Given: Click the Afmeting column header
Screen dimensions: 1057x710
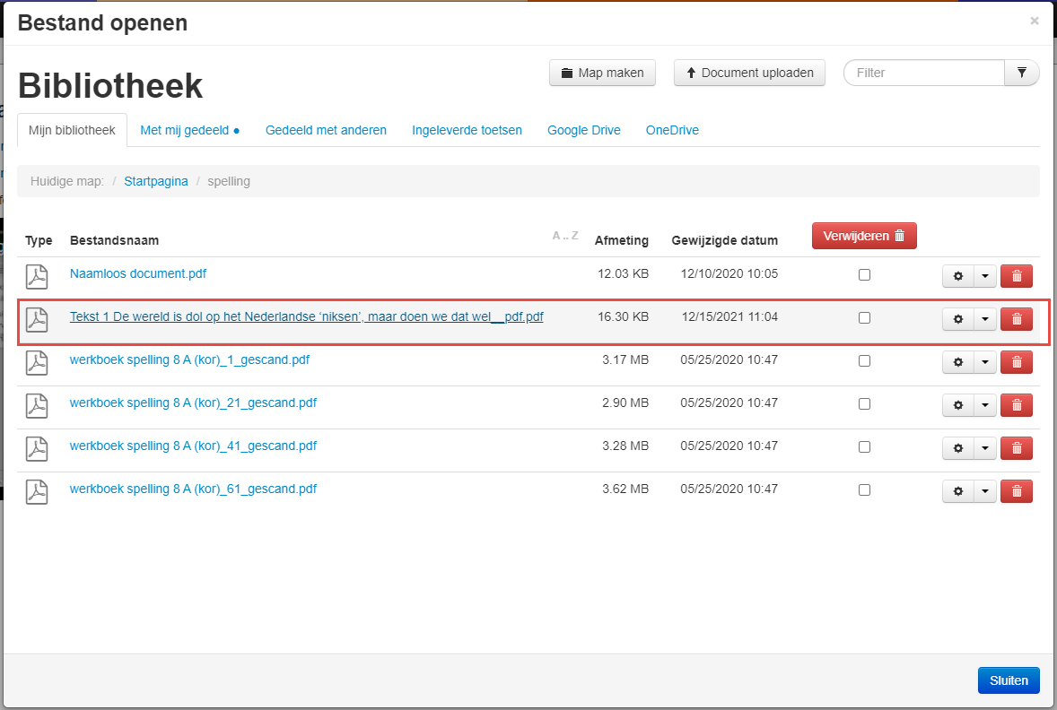Looking at the screenshot, I should pos(622,240).
